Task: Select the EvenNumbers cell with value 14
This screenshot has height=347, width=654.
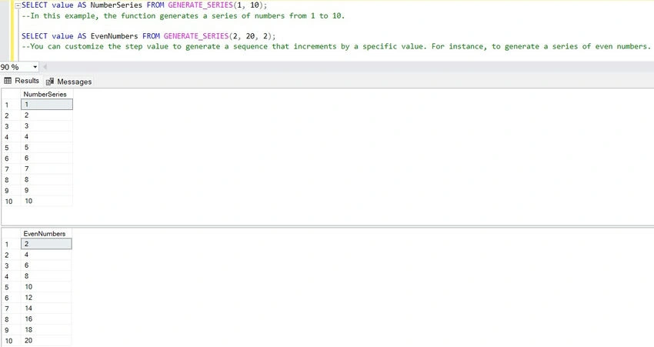Action: (x=46, y=309)
